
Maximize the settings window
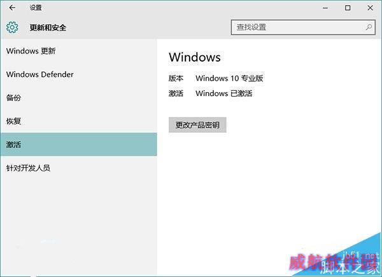click(x=348, y=8)
